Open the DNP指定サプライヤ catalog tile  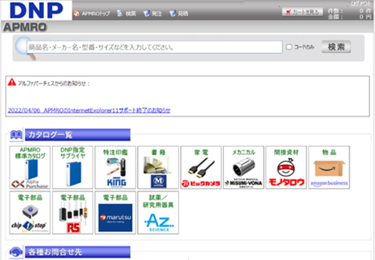pos(73,167)
